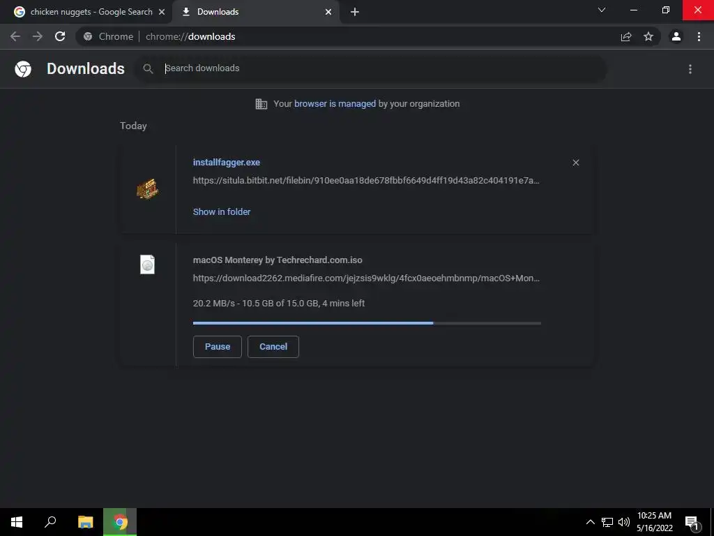The width and height of the screenshot is (714, 536).
Task: Click the browser back arrow
Action: coord(15,36)
